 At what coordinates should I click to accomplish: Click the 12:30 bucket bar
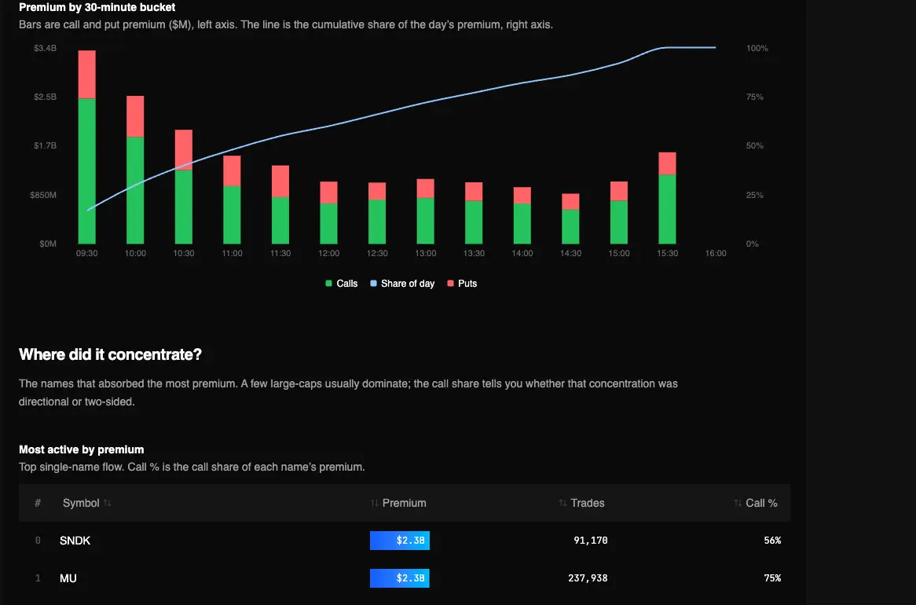377,214
